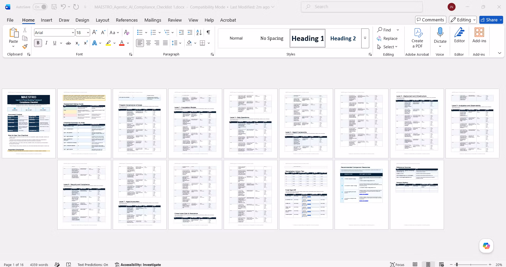Screen dimensions: 506x267
Task: Apply the Heading 2 style
Action: point(343,38)
